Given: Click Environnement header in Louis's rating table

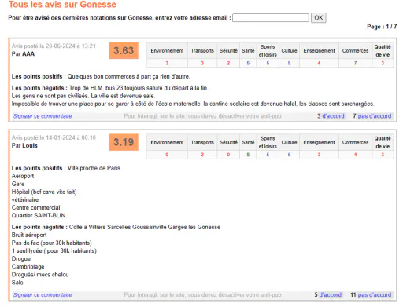Looking at the screenshot, I should [x=167, y=142].
